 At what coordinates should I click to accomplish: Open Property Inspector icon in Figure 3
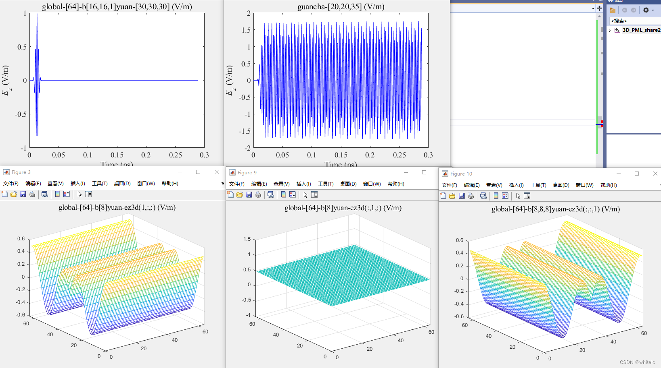tap(88, 194)
